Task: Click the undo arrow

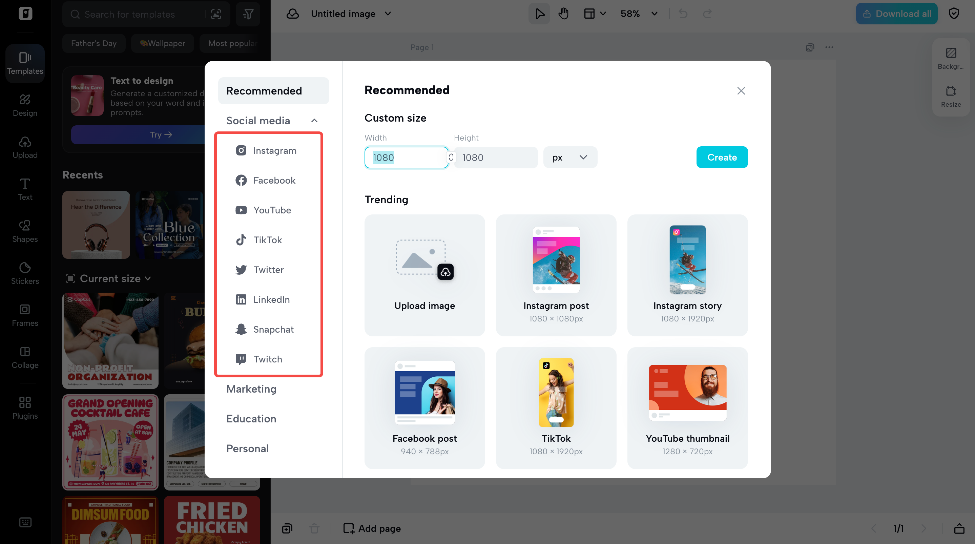Action: pos(683,14)
